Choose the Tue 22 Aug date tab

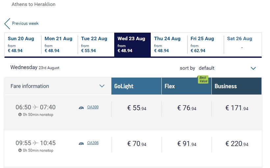tap(96, 44)
